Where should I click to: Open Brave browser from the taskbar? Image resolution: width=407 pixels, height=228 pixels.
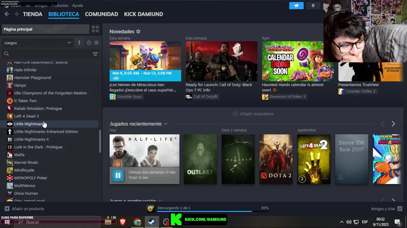click(x=123, y=222)
